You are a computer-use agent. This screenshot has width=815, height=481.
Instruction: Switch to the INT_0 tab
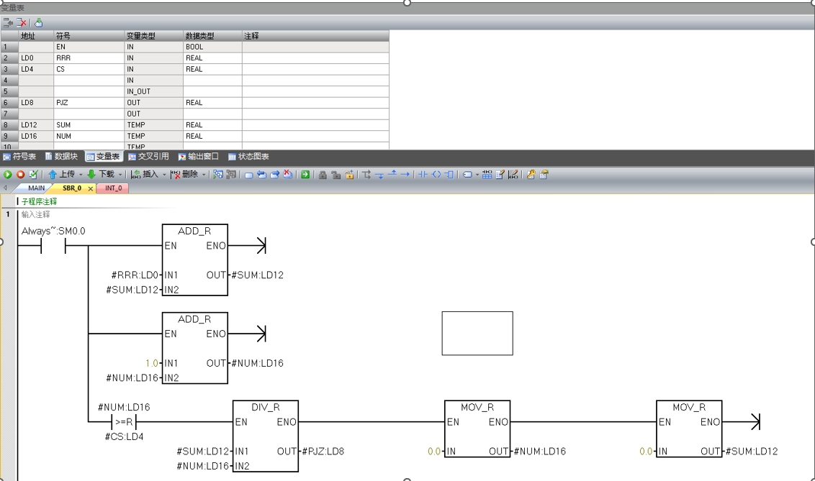click(114, 188)
